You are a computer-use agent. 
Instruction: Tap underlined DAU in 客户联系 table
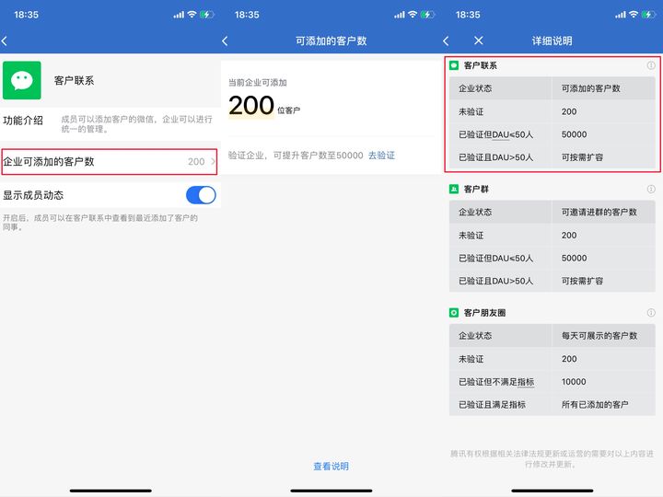click(501, 134)
